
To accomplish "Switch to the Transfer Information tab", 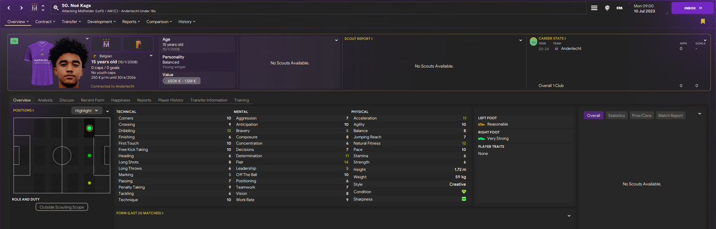I will (209, 100).
